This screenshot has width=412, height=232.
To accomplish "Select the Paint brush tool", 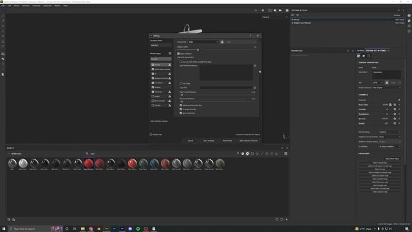I will coord(3,15).
